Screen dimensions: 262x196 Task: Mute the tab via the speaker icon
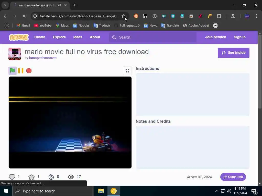tap(59, 5)
